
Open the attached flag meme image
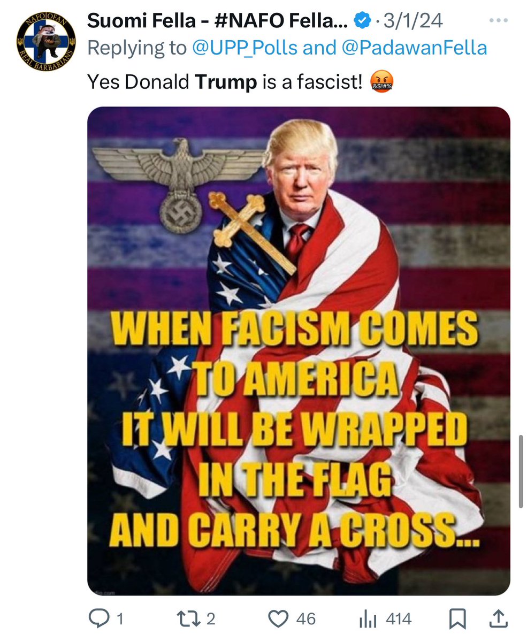299,351
